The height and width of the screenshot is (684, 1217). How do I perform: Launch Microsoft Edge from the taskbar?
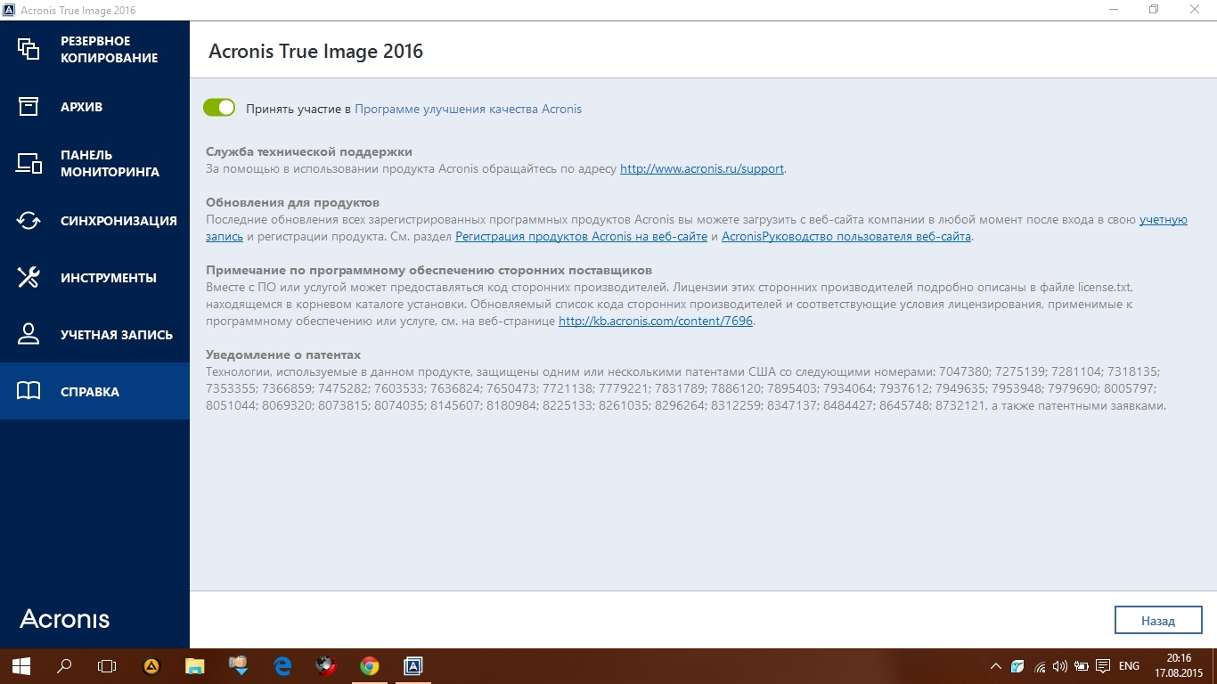point(282,665)
